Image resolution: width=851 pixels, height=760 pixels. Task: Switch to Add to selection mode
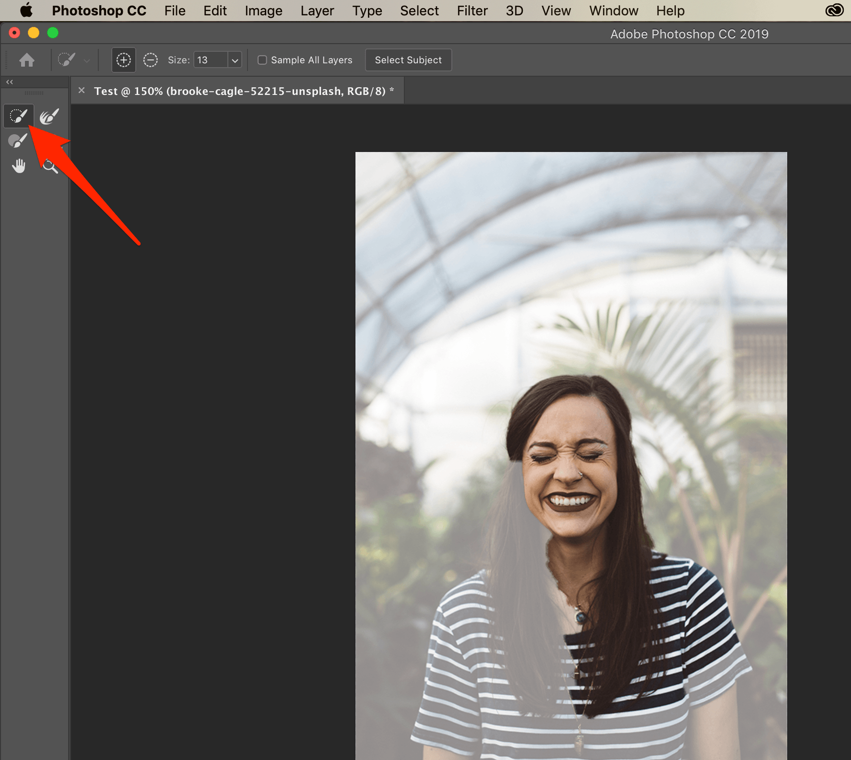point(124,60)
